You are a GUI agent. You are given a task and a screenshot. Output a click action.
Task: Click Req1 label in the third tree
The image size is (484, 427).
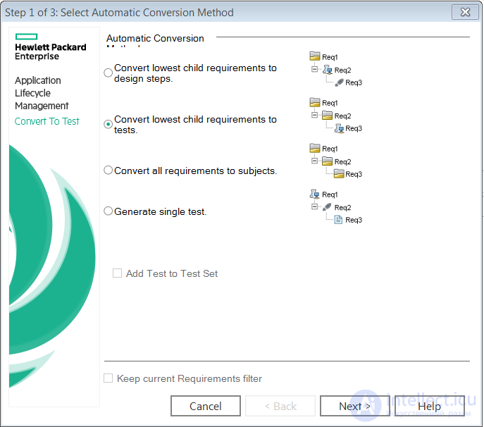point(330,149)
